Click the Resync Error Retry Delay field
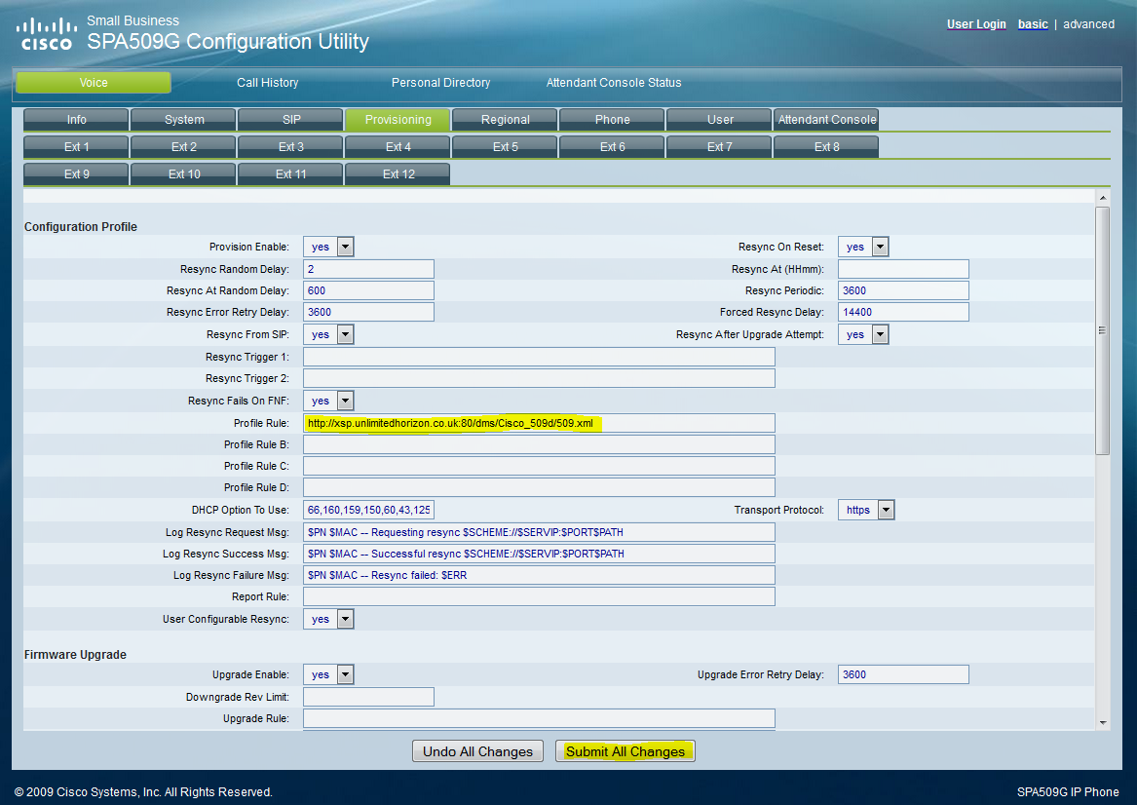 click(368, 312)
